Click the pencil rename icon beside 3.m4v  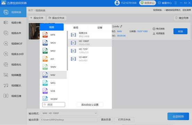pyautogui.click(x=121, y=26)
